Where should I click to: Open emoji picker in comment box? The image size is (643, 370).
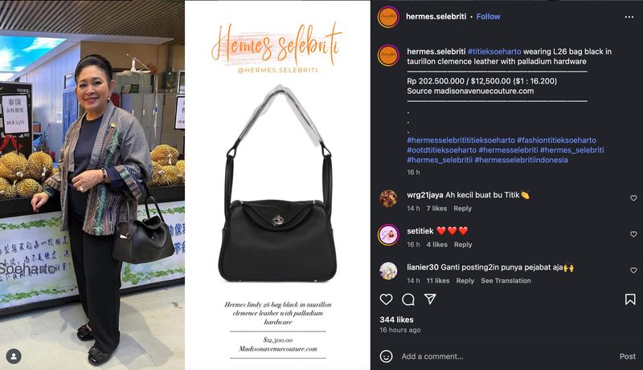pyautogui.click(x=386, y=356)
